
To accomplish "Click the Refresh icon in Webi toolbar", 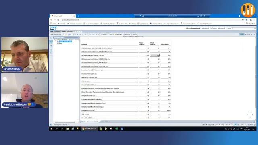I will click(x=97, y=35).
